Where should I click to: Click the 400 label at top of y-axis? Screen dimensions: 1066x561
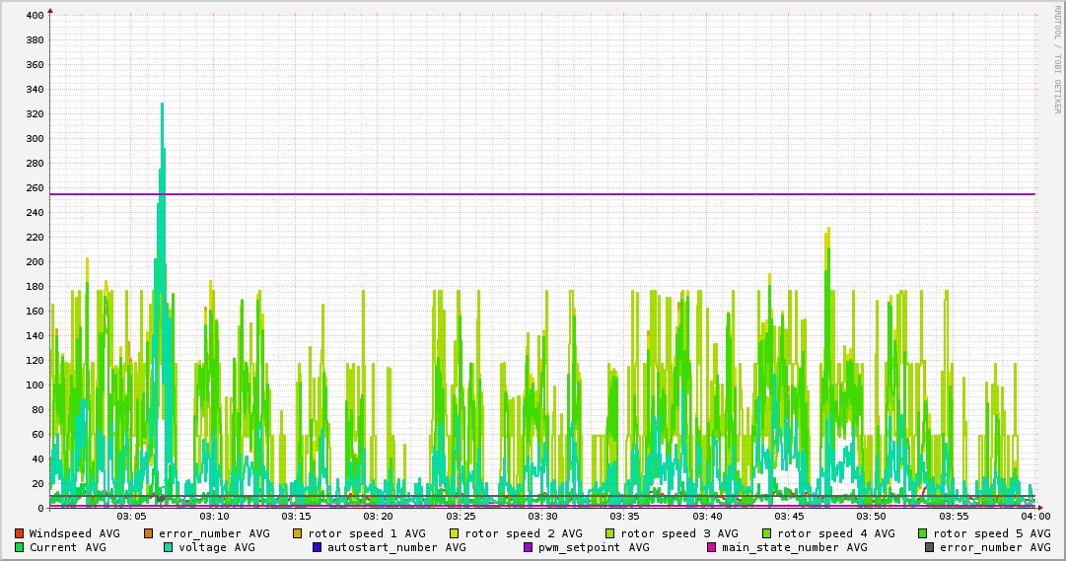click(35, 16)
